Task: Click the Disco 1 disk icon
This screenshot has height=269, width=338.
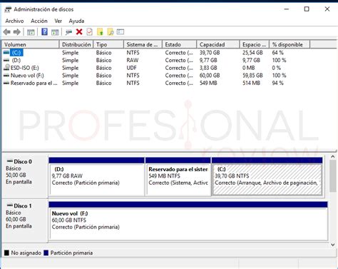Action: tap(10, 205)
